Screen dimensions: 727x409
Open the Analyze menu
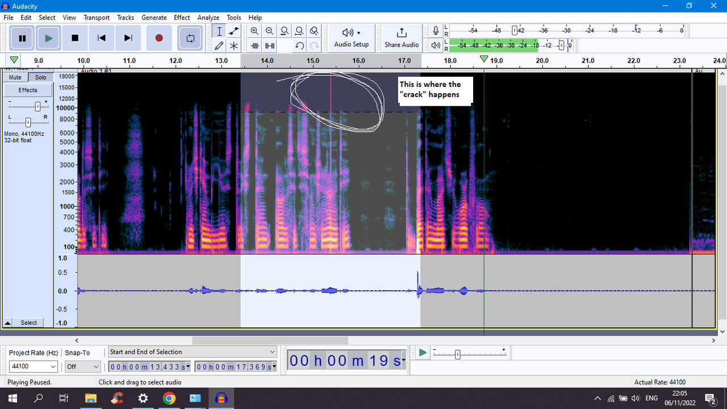pos(208,18)
